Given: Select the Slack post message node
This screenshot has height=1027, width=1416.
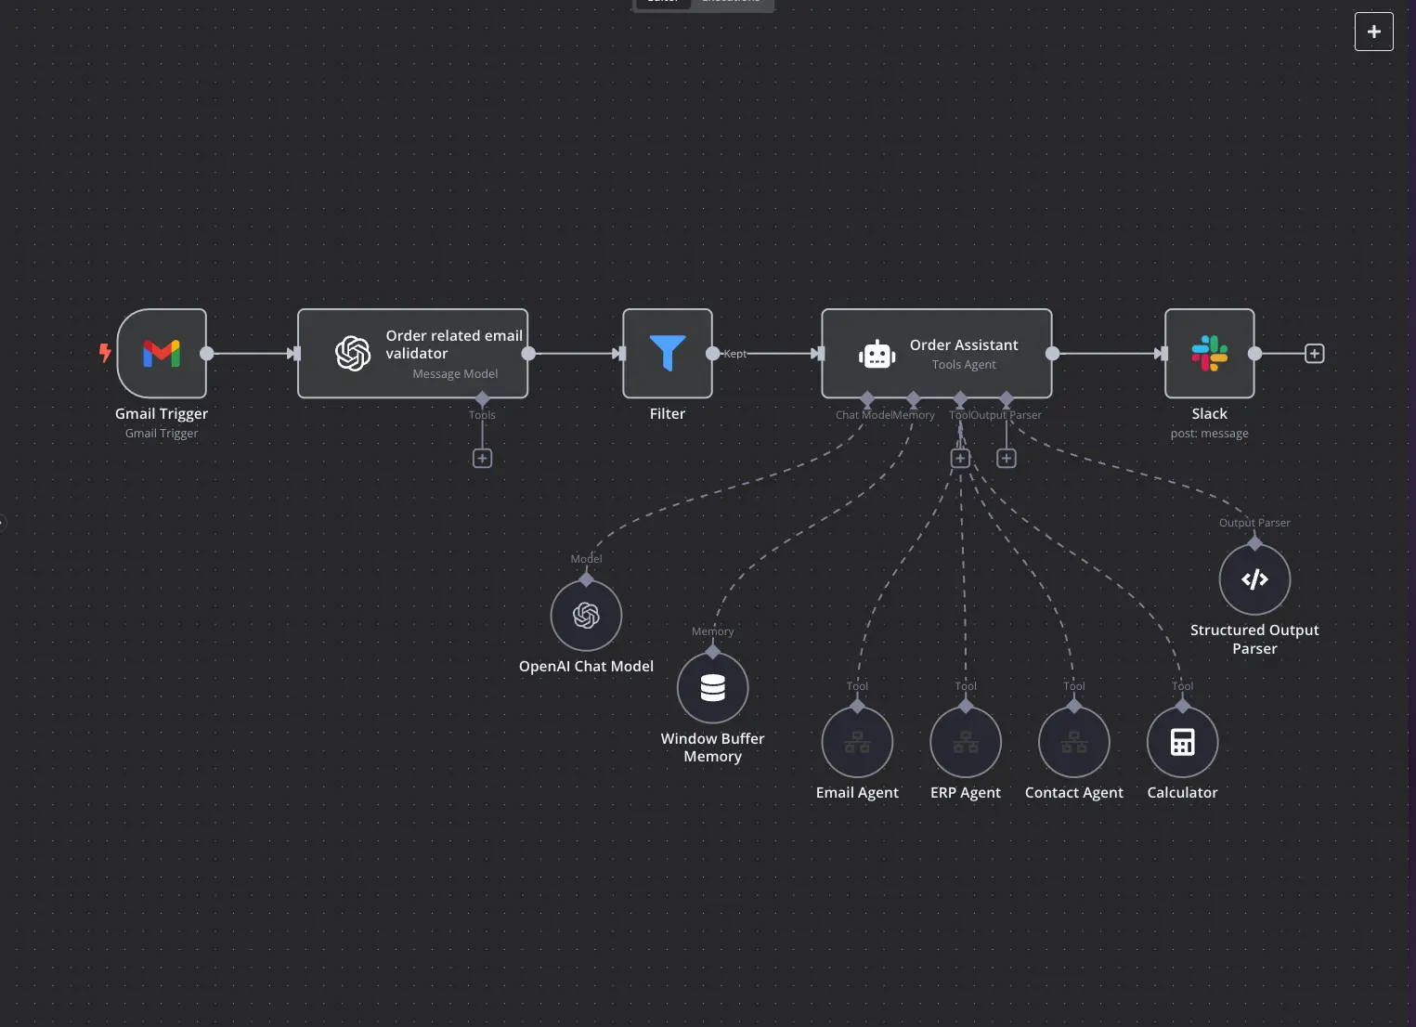Looking at the screenshot, I should [x=1209, y=354].
